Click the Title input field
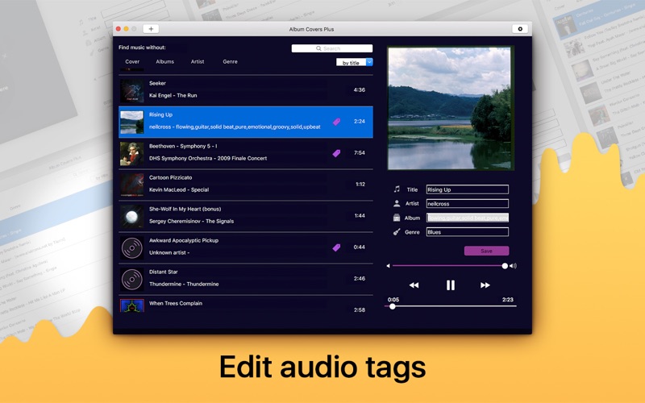This screenshot has width=645, height=403. coord(468,189)
